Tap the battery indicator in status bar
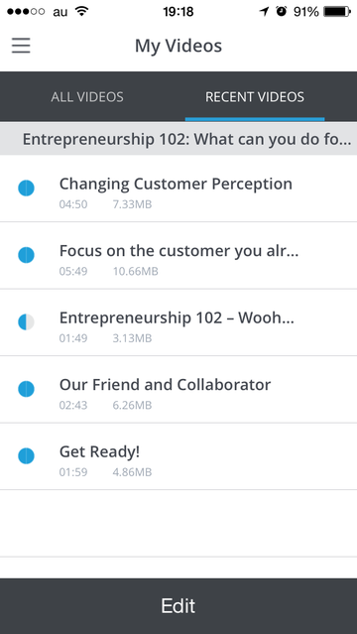 coord(337,12)
